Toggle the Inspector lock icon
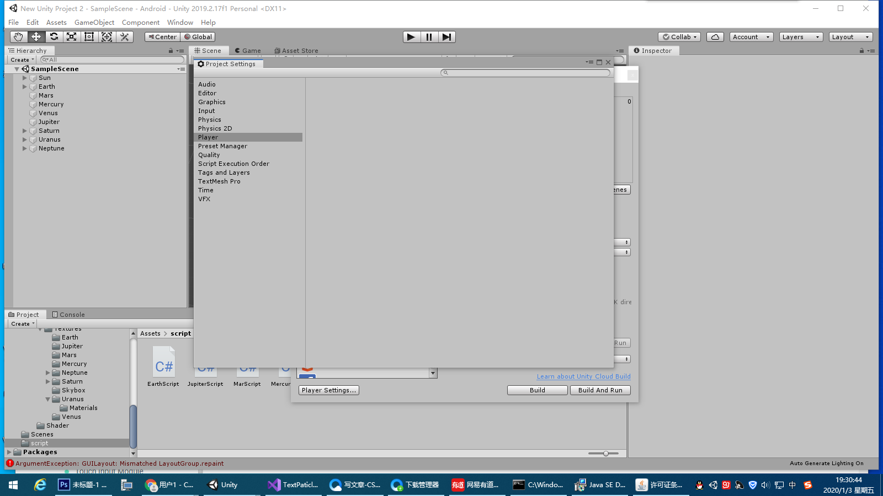 tap(861, 51)
